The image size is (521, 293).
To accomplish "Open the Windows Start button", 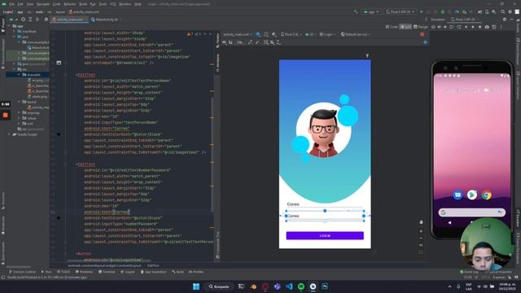I will click(196, 286).
